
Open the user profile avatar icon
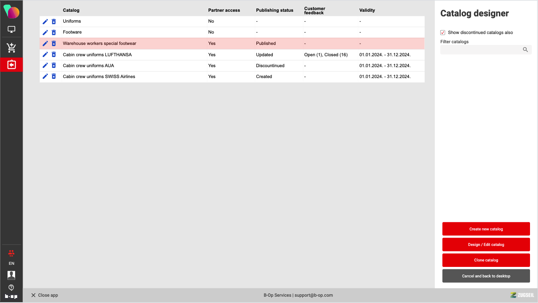click(x=11, y=275)
